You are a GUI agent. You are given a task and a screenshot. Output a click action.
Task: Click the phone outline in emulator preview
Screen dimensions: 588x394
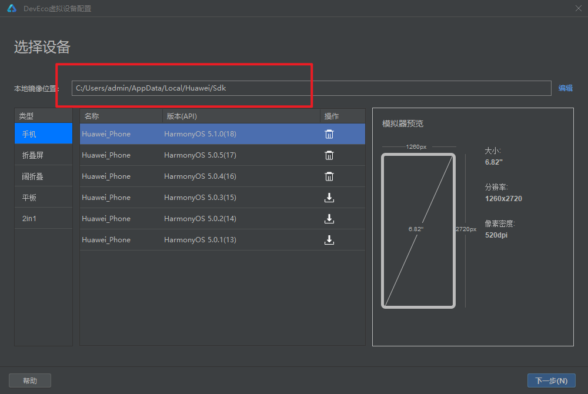418,231
